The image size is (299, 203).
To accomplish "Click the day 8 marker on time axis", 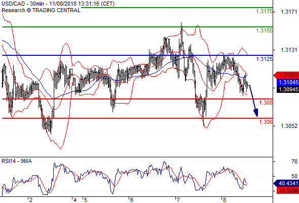I will click(224, 200).
